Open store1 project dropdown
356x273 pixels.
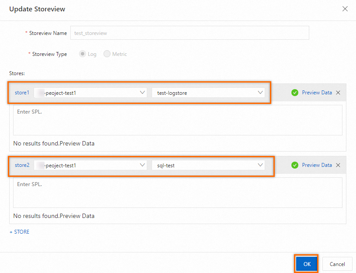(x=90, y=93)
